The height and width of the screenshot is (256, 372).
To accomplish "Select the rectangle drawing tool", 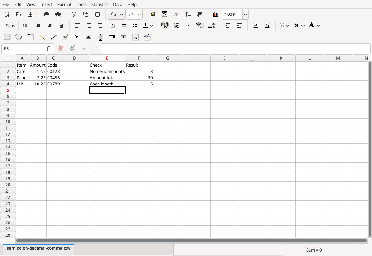I will (x=7, y=37).
